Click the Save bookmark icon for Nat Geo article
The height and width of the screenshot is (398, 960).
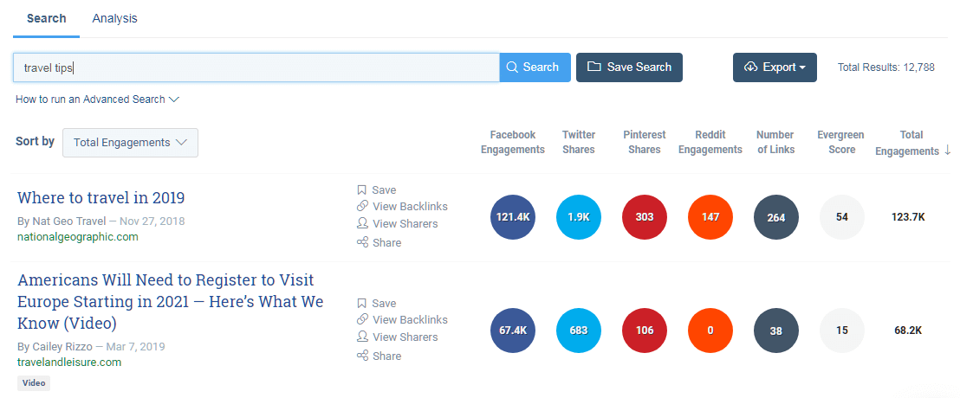point(362,190)
